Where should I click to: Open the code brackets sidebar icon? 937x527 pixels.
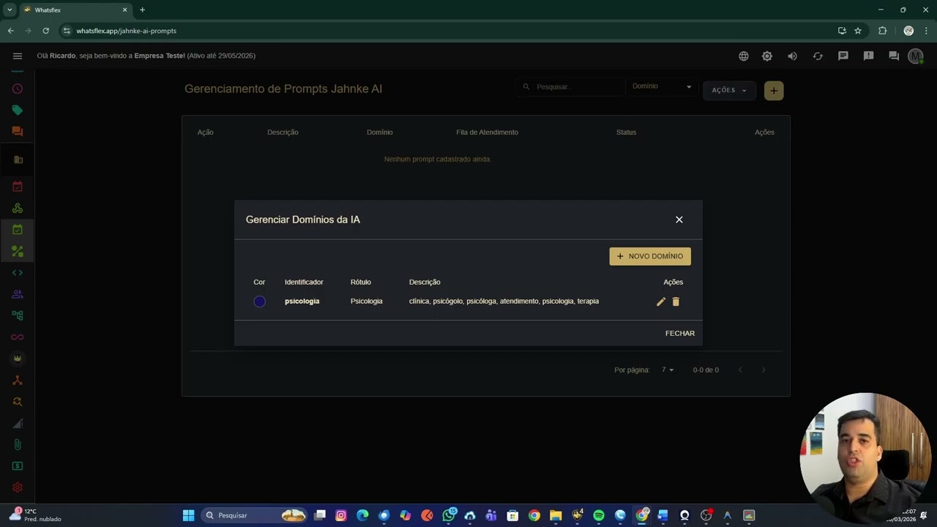coord(18,272)
